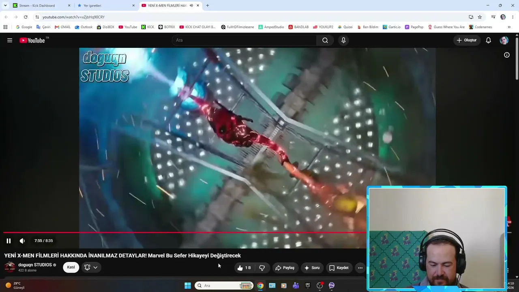Viewport: 519px width, 292px height.
Task: Open the GMAIL bookmark
Action: (x=63, y=27)
